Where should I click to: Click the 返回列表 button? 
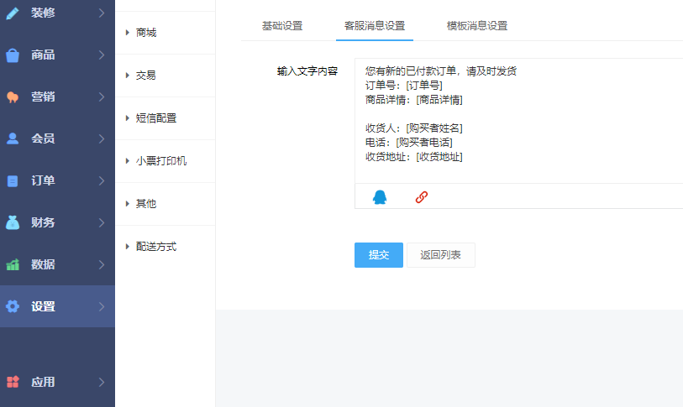tap(441, 255)
